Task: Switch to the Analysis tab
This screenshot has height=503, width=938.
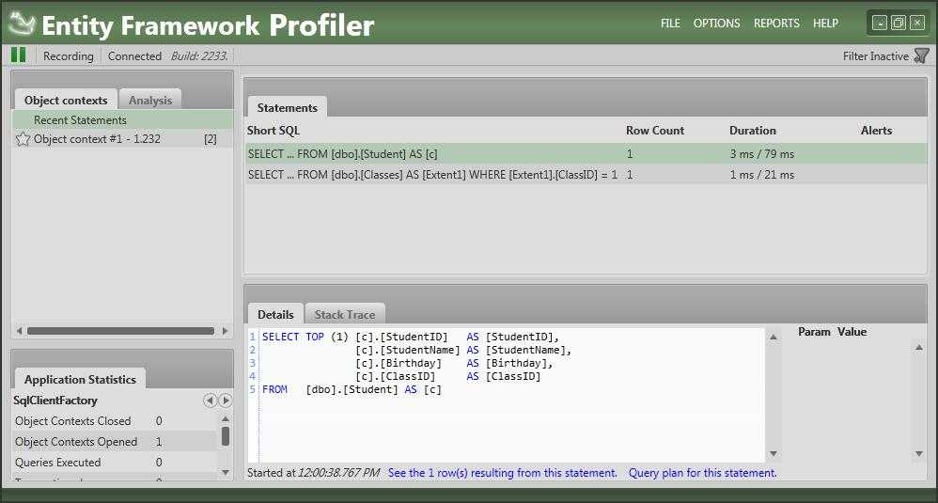Action: coord(150,100)
